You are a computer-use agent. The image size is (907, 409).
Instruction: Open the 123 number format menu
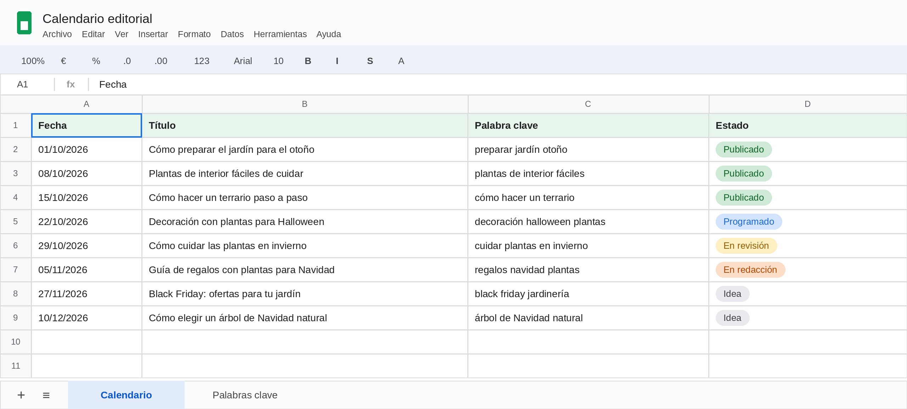click(202, 61)
